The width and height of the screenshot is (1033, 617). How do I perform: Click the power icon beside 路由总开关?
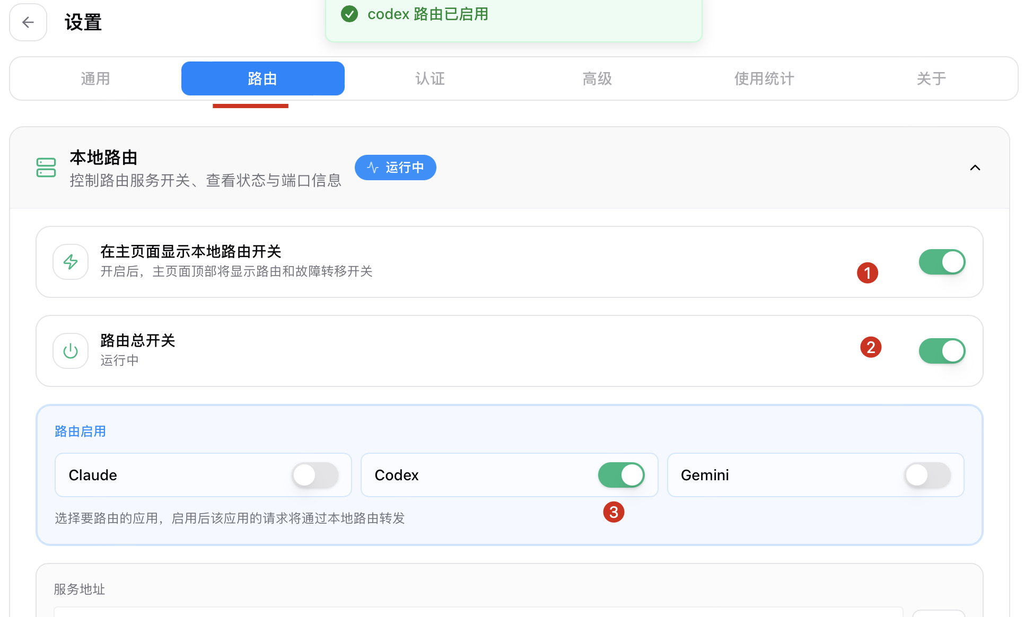pyautogui.click(x=71, y=351)
